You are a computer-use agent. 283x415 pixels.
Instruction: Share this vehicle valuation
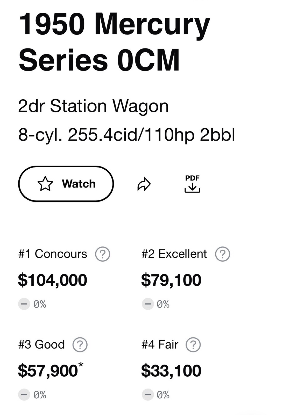pos(144,184)
